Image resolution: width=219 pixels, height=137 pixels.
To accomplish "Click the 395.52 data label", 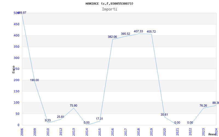I will click(125, 34).
